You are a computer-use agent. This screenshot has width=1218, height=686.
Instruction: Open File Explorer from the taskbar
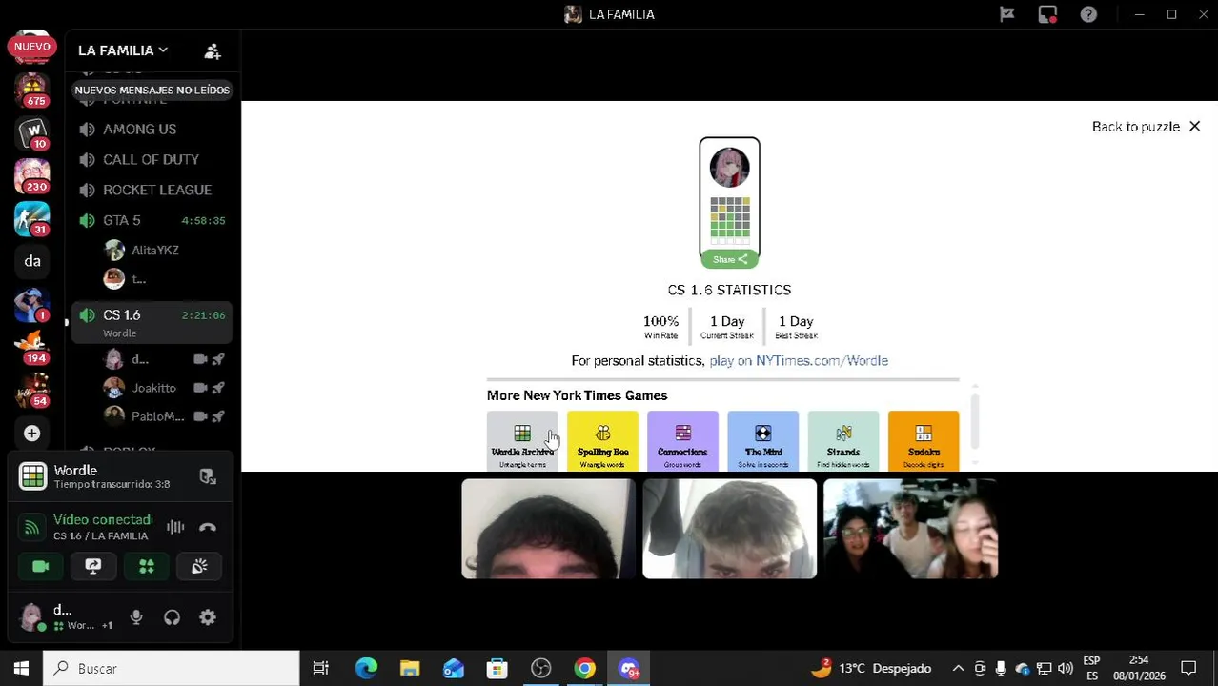410,669
